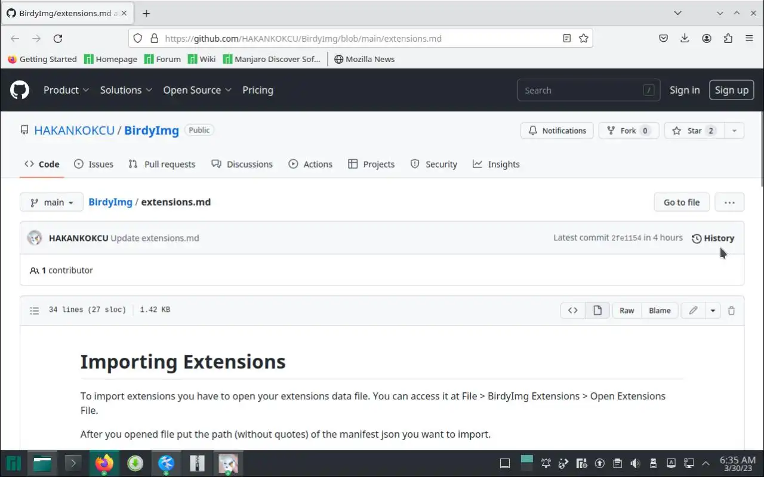Open a new browser tab
764x477 pixels.
point(146,13)
